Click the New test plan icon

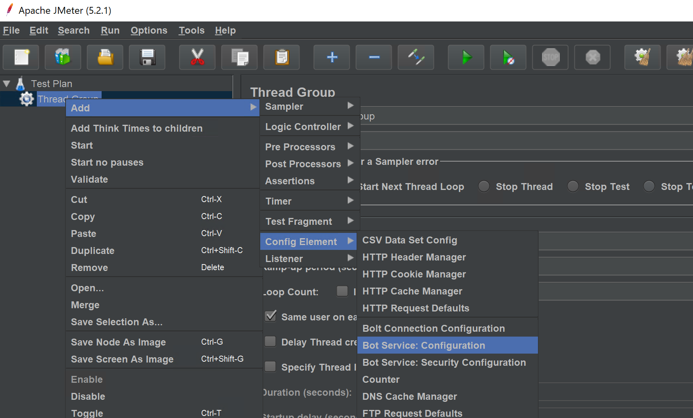point(21,58)
